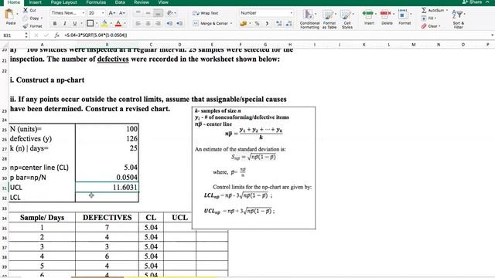Switch to the Page Layout tab

(x=63, y=2)
